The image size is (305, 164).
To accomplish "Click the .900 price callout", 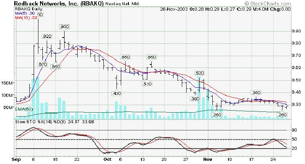I will [64, 26].
